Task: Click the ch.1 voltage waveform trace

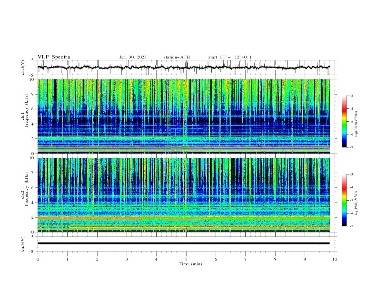Action: [183, 68]
